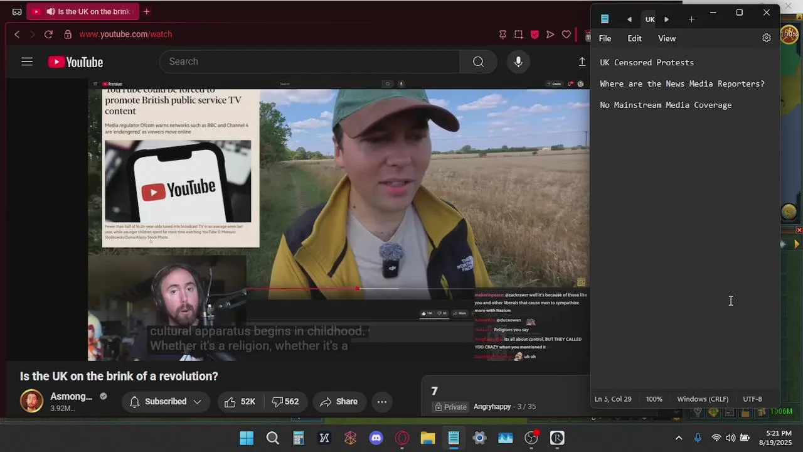
Task: Like the video with thumbs up 52K
Action: coord(240,402)
